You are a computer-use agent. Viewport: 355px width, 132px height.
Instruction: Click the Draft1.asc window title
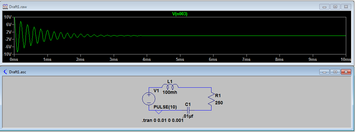click(18, 72)
